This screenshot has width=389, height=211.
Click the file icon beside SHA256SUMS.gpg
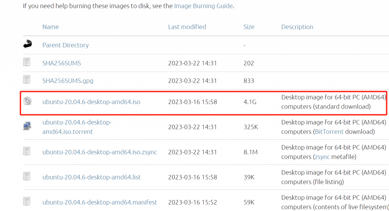[27, 79]
